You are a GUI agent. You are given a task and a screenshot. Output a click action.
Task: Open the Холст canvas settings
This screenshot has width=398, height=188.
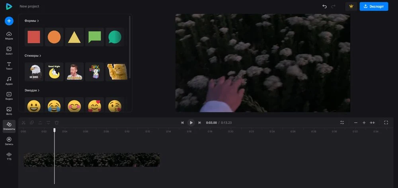pyautogui.click(x=9, y=51)
